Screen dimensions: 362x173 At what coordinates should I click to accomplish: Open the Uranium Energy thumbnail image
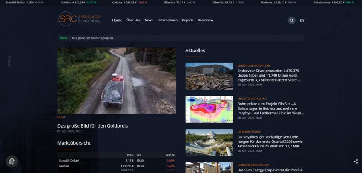[209, 167]
